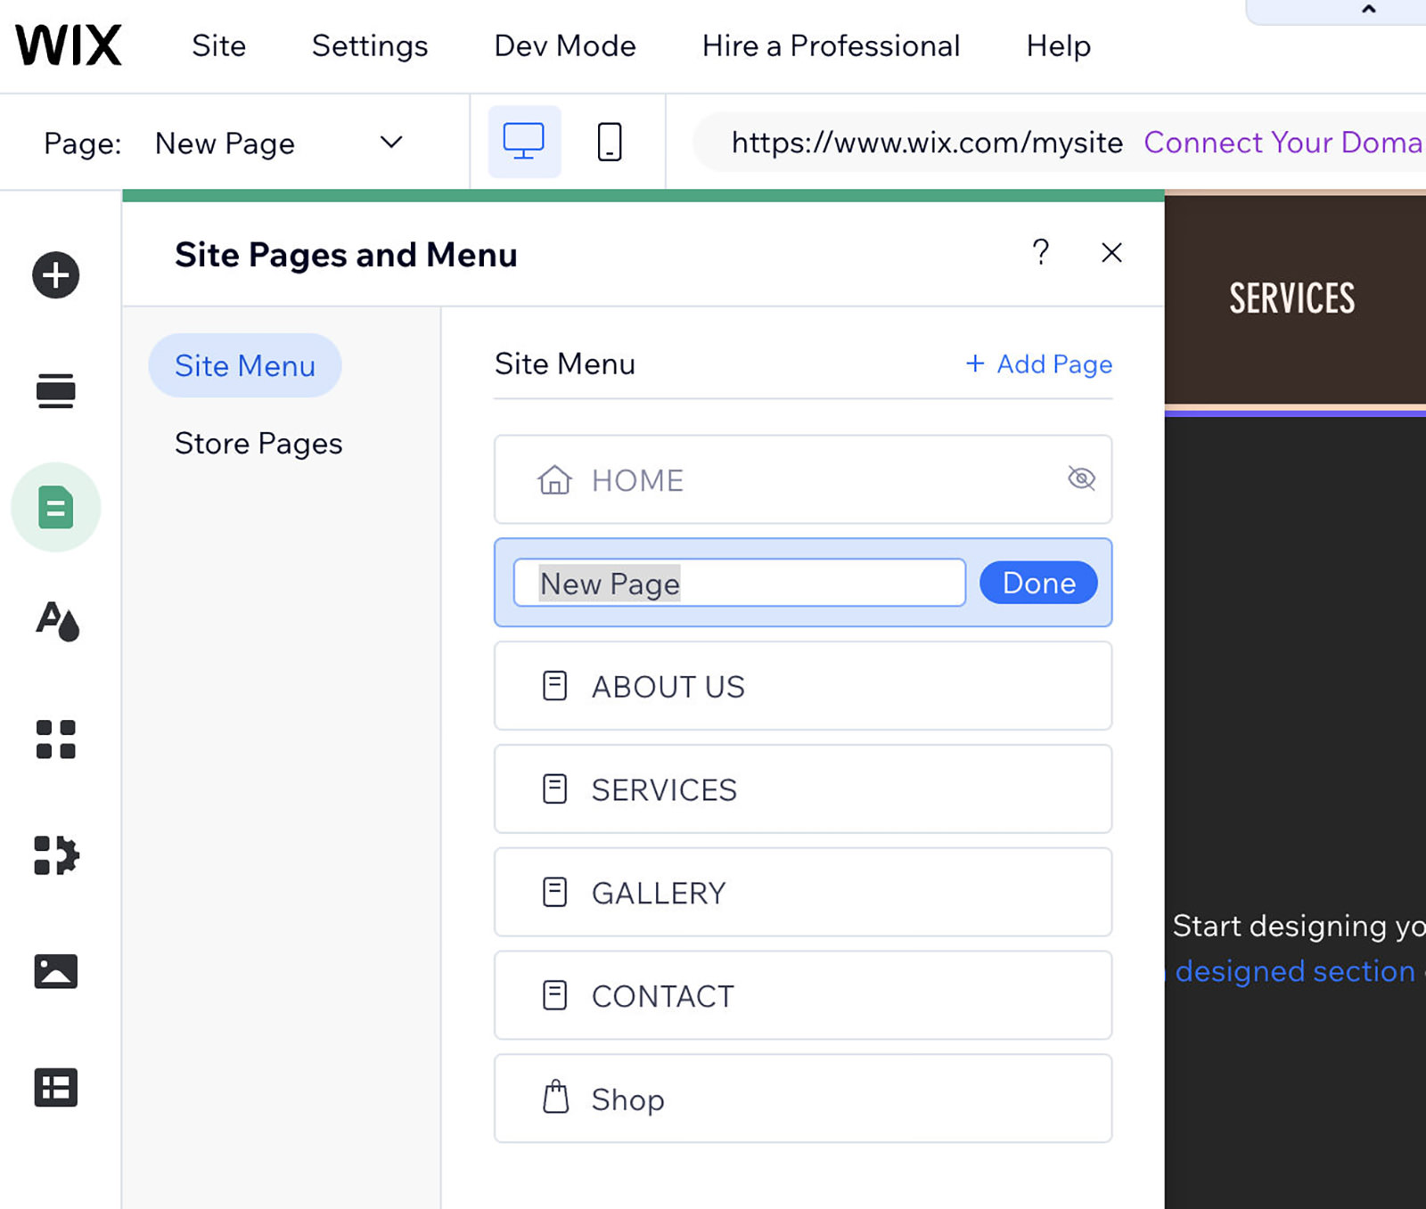This screenshot has width=1426, height=1209.
Task: Select the HOME page row
Action: 803,479
